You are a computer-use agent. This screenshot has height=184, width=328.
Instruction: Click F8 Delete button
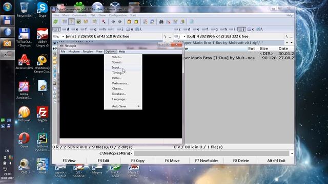tap(241, 160)
